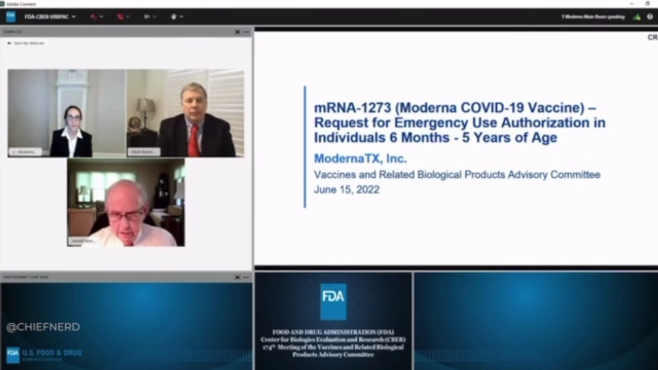Screen dimensions: 658x370
Task: Toggle the webcam icon in top bar
Action: pyautogui.click(x=147, y=16)
